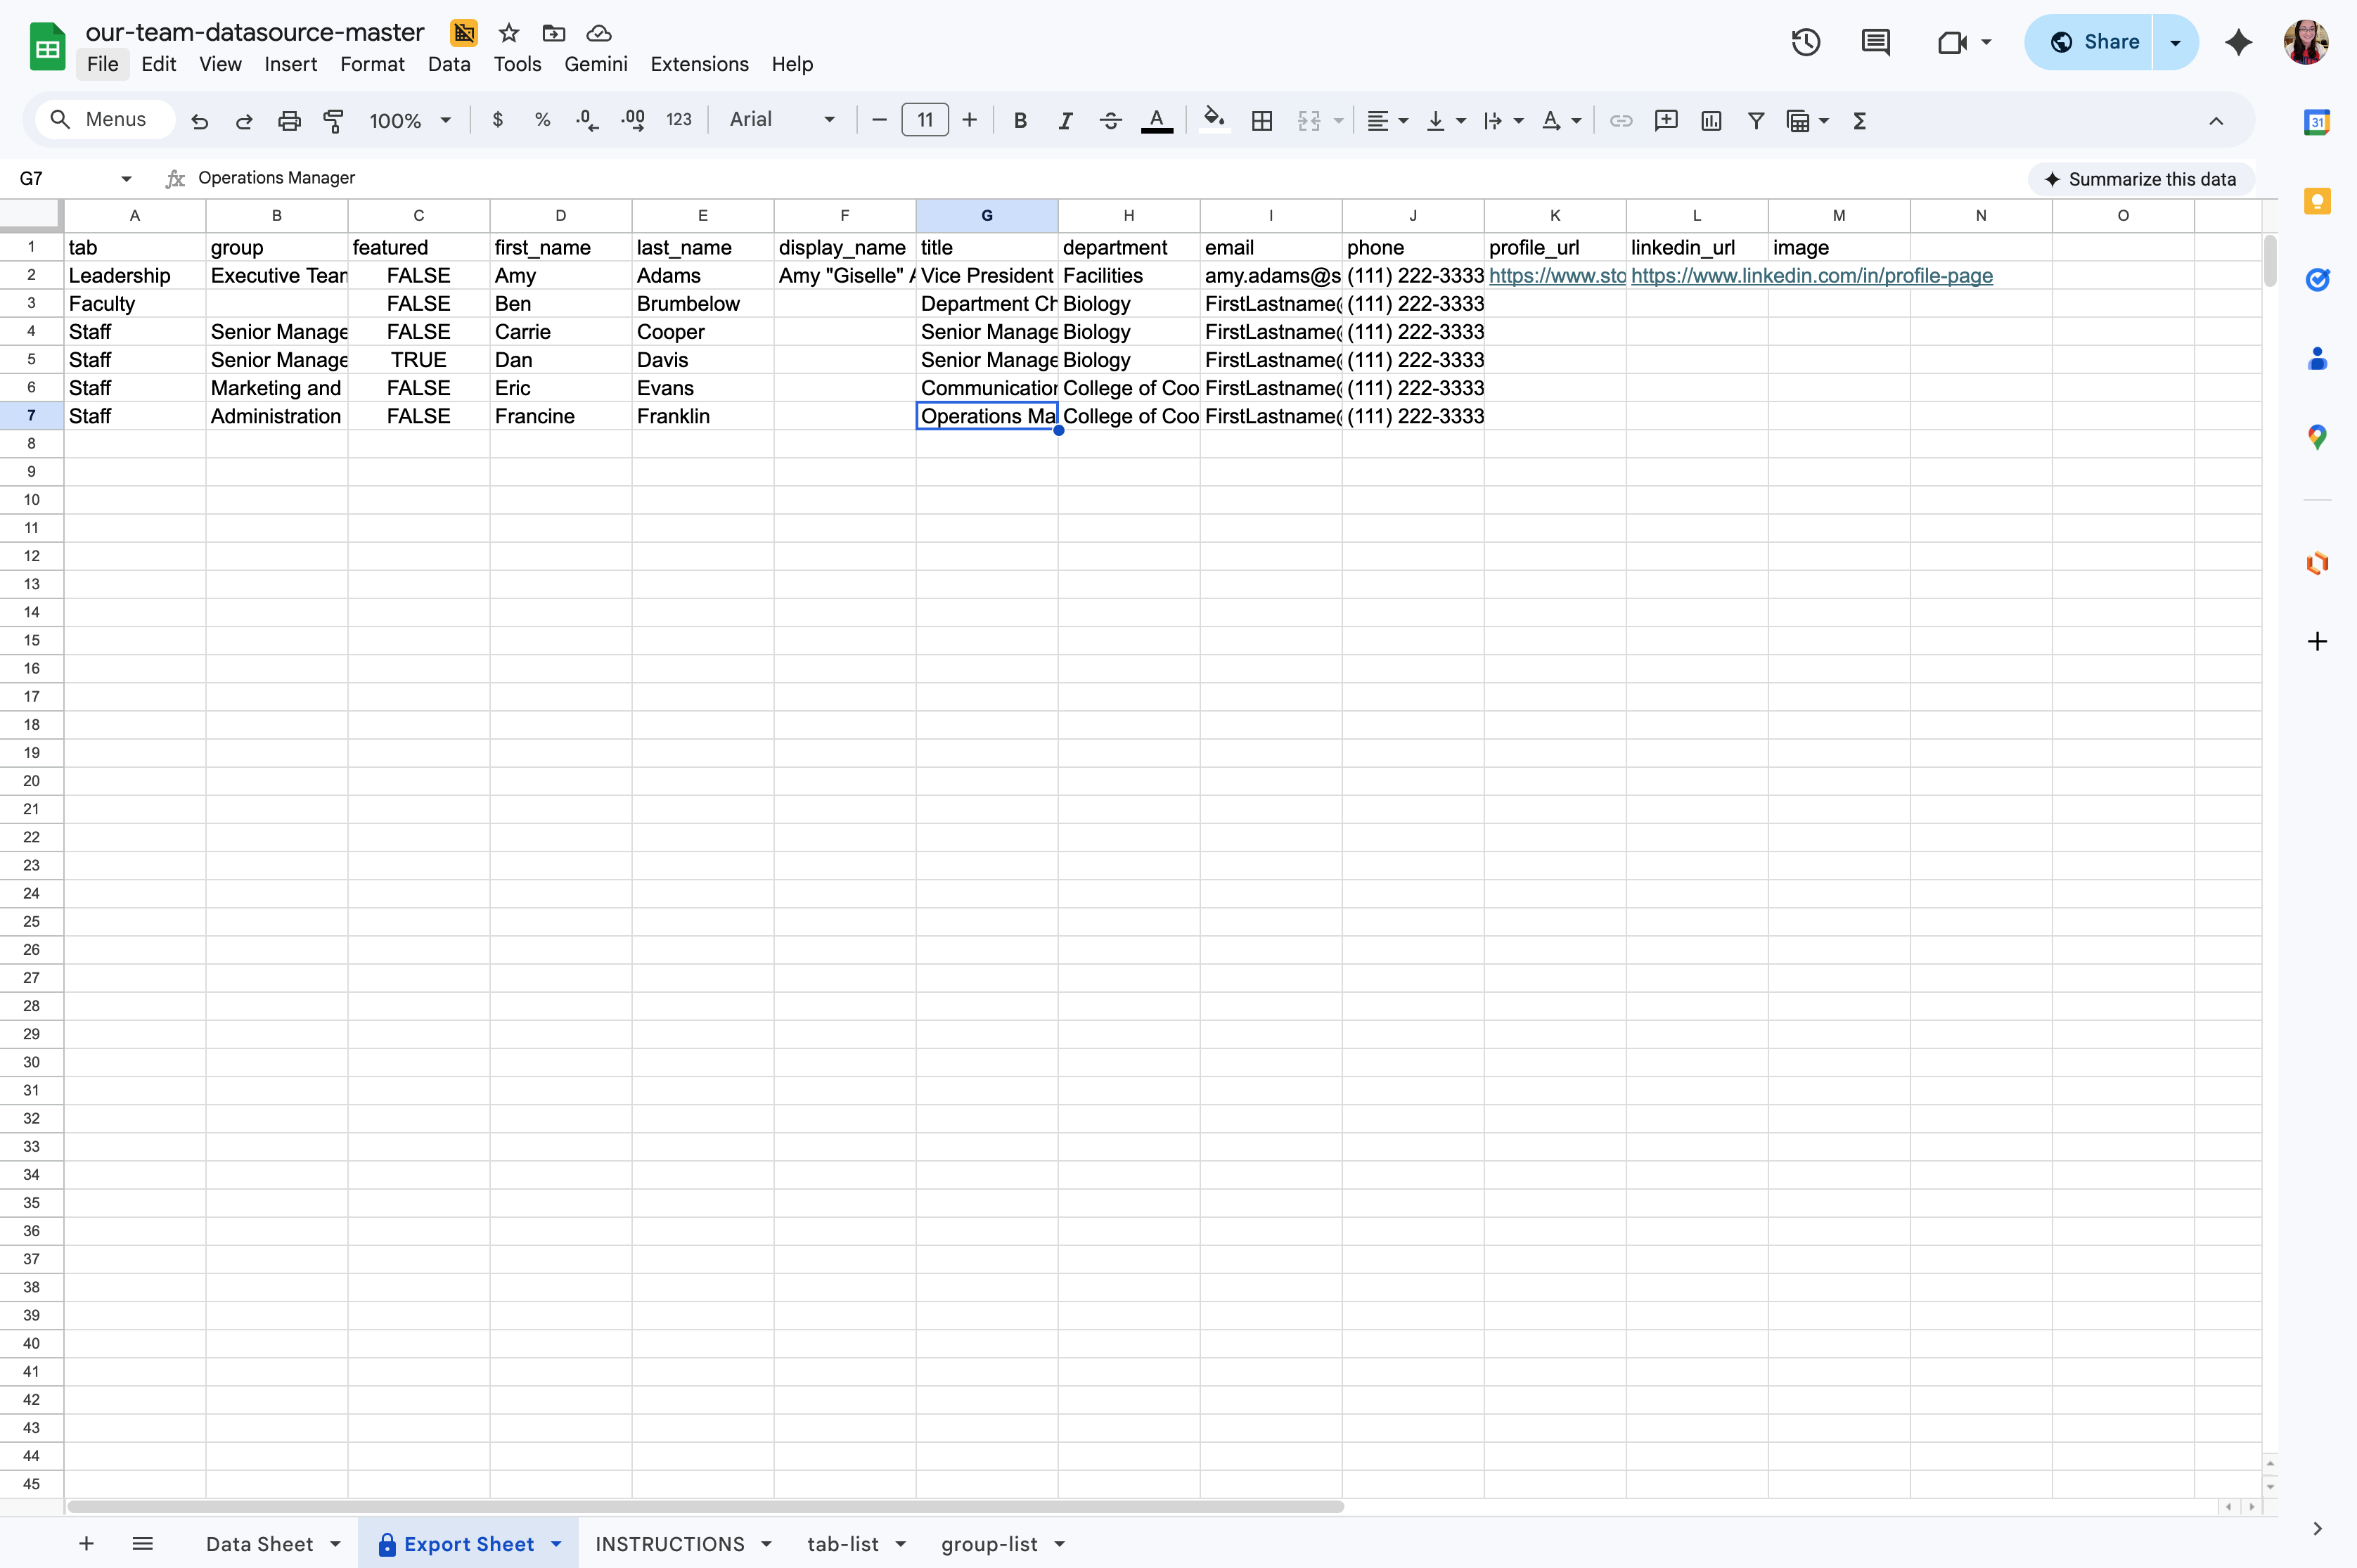Open the Functions sigma icon

coord(1860,121)
